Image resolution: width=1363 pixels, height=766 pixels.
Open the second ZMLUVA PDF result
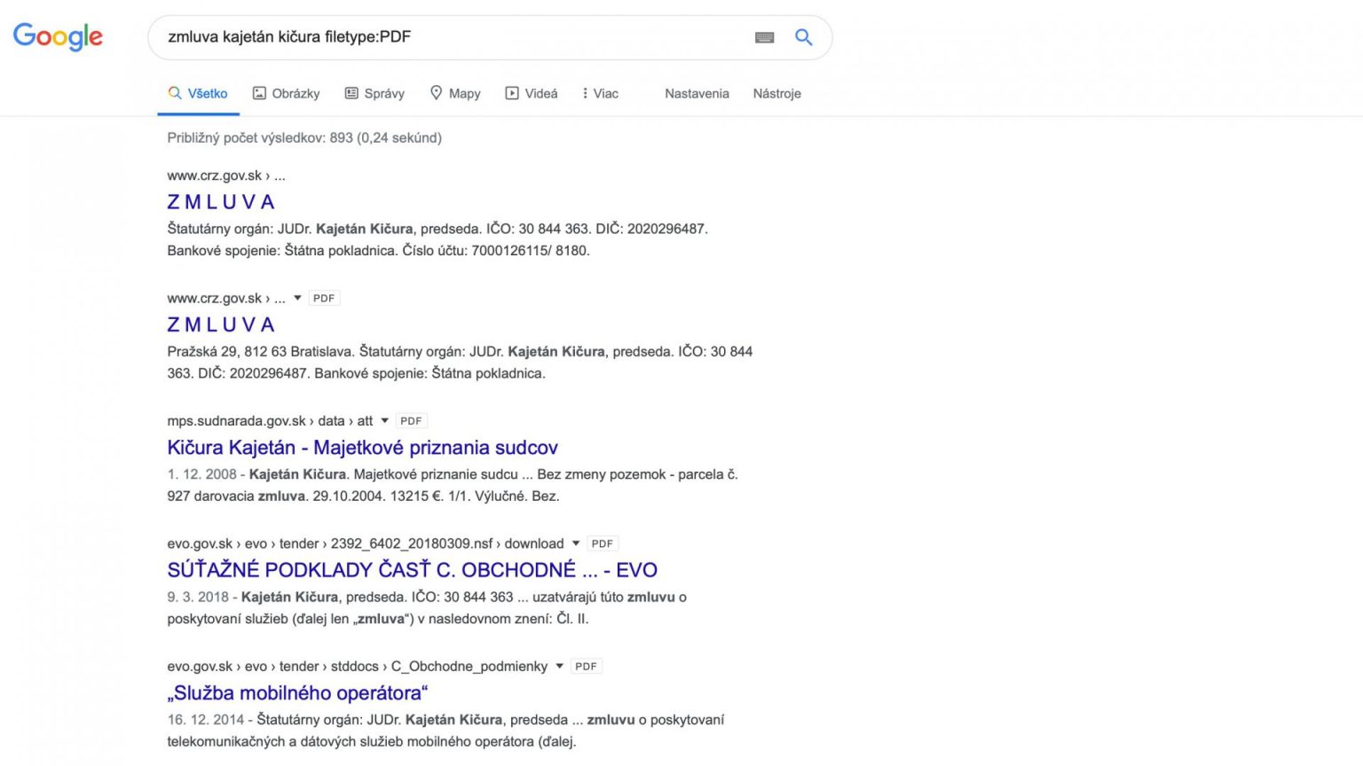coord(221,324)
